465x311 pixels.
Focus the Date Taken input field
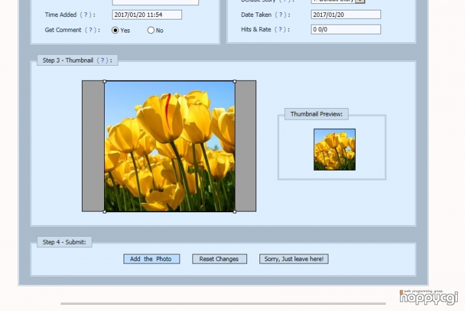[346, 14]
